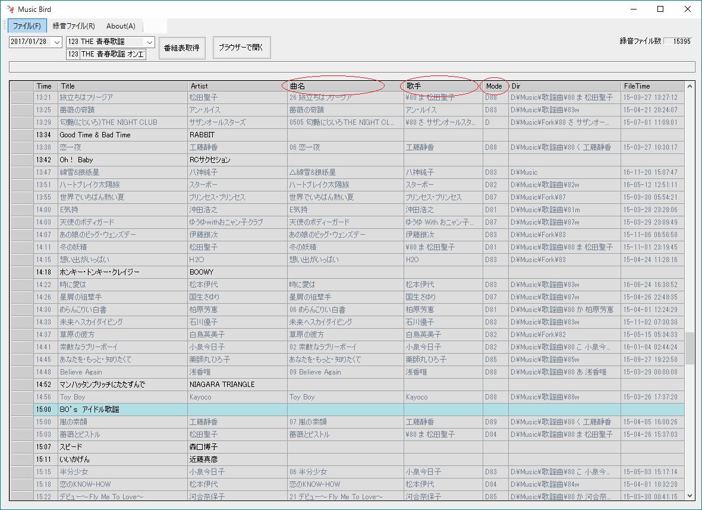This screenshot has height=510, width=702.
Task: Click the title 未来へスカイダイビング in the Title column
Action: coord(92,322)
